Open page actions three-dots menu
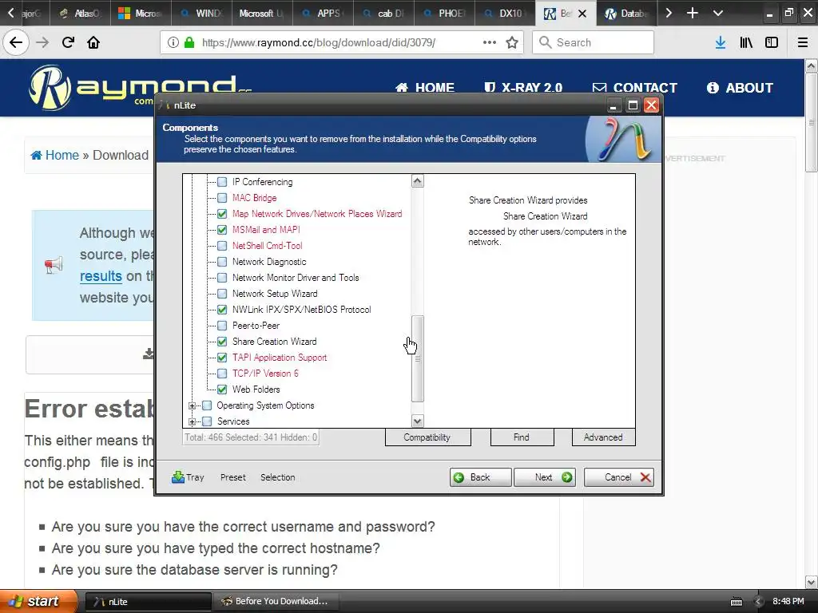The width and height of the screenshot is (818, 613). coord(490,42)
